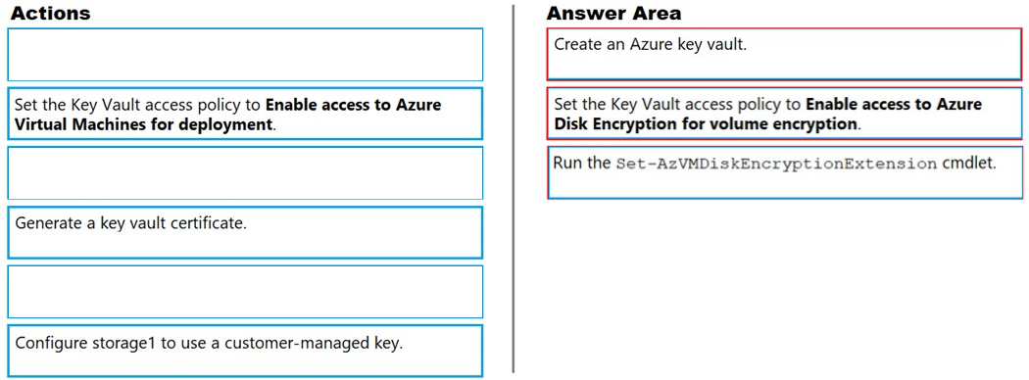Click the vertical divider between the panels
The height and width of the screenshot is (380, 1029).
(514, 189)
